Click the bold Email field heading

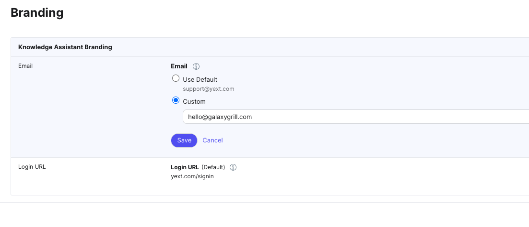(x=179, y=66)
